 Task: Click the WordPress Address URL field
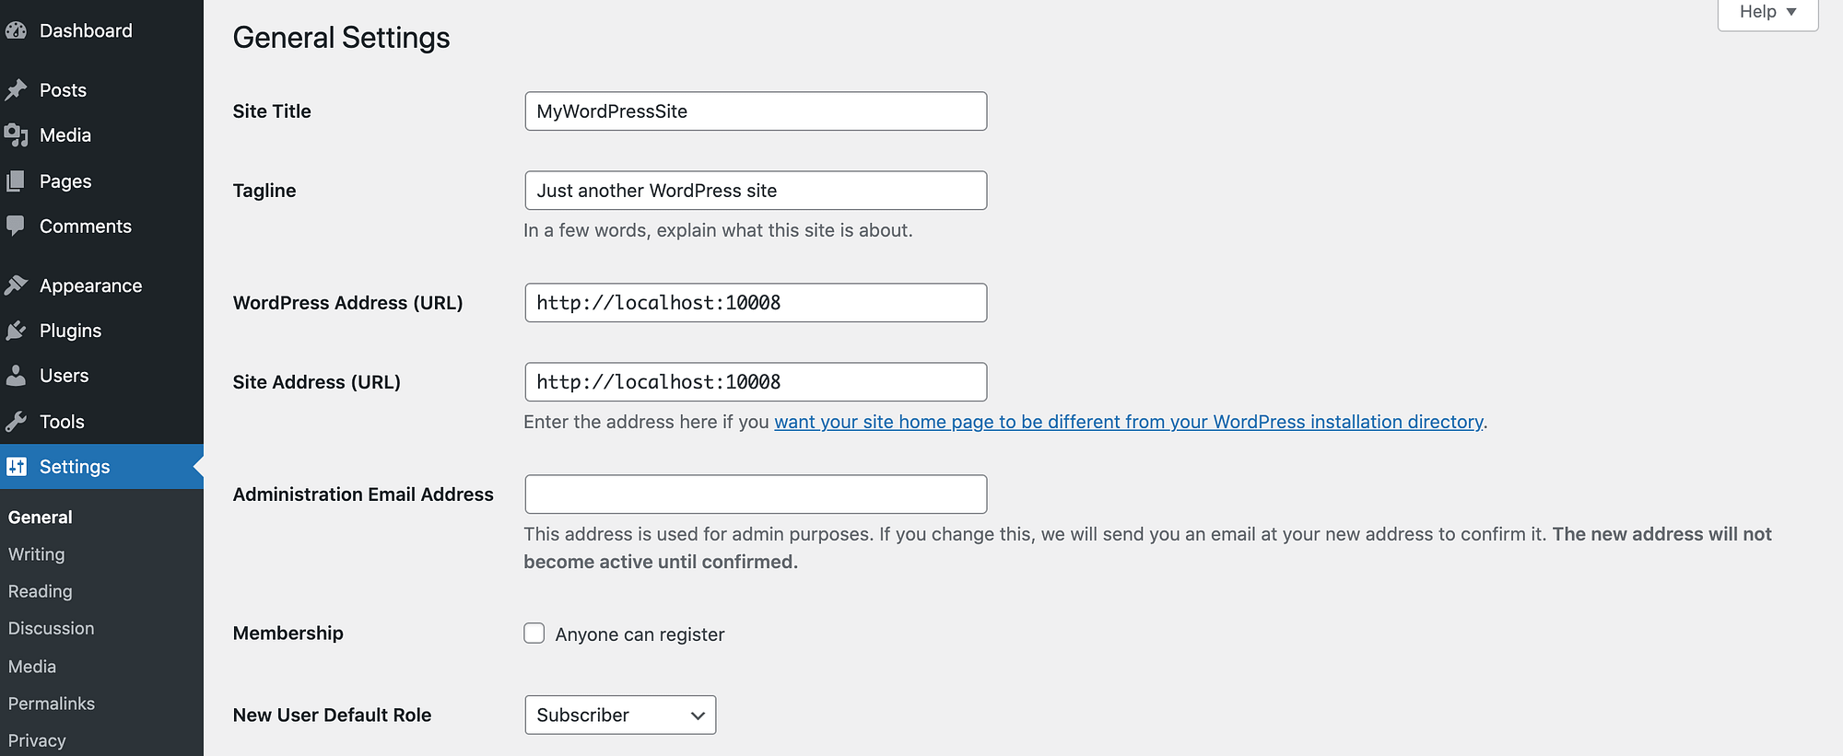tap(756, 303)
